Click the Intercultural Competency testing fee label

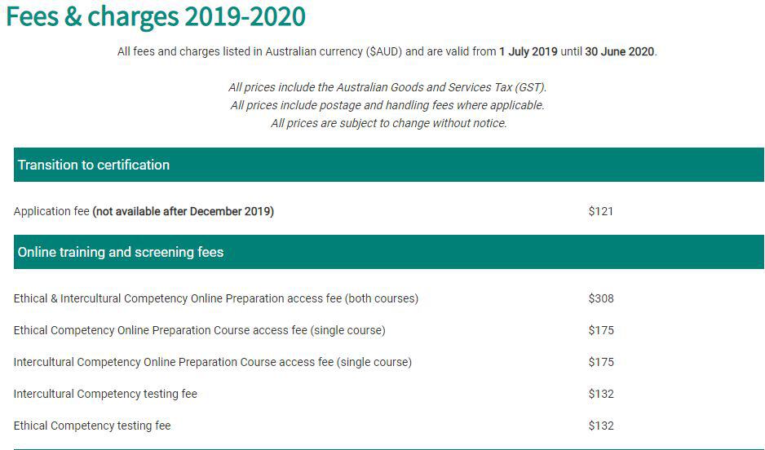tap(105, 394)
